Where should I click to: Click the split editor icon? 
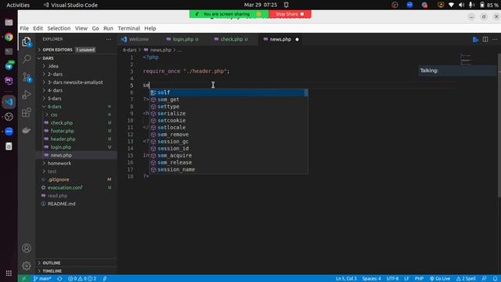[x=485, y=39]
